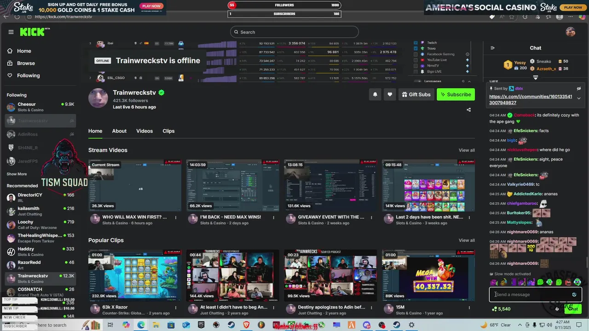Click the share icon under Subscribe

468,109
